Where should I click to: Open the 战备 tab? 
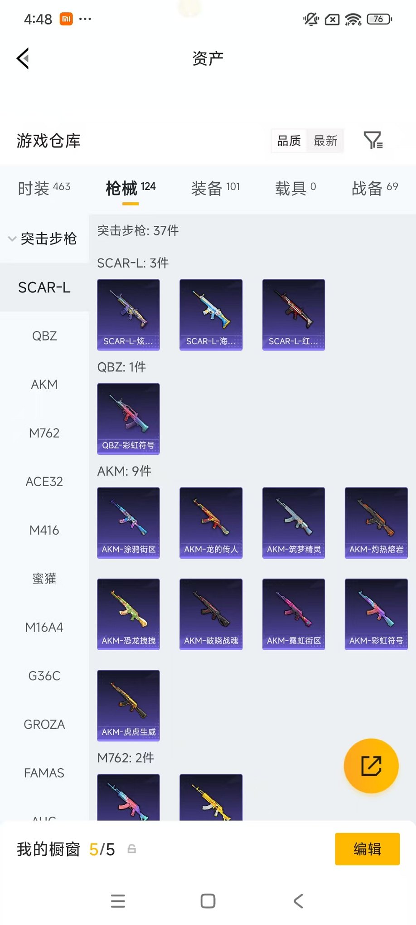tap(375, 188)
